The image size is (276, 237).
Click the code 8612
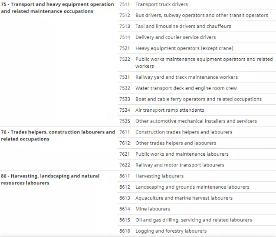[125, 187]
